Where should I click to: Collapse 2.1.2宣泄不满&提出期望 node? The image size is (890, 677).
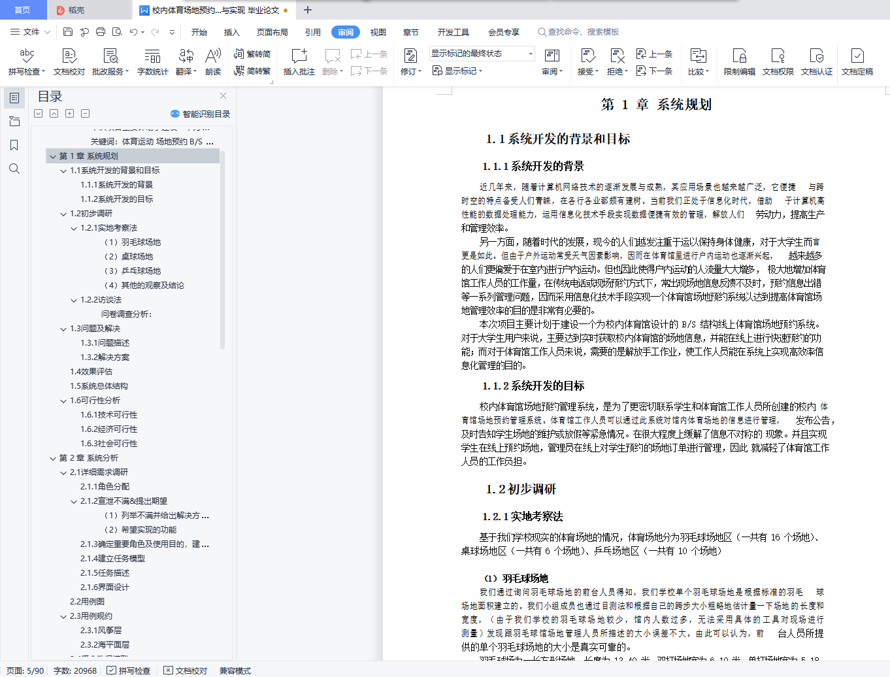tap(74, 501)
